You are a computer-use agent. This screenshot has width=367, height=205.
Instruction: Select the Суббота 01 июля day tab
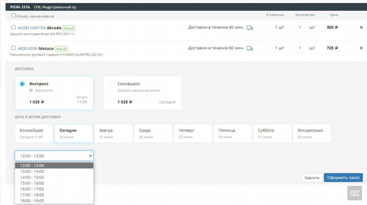pyautogui.click(x=272, y=134)
